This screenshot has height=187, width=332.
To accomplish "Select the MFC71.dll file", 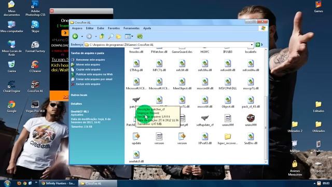I will tap(159, 65).
